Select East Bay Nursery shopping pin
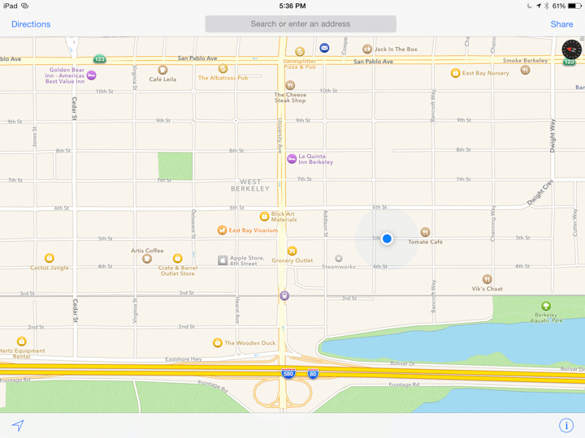This screenshot has width=585, height=438. click(455, 73)
